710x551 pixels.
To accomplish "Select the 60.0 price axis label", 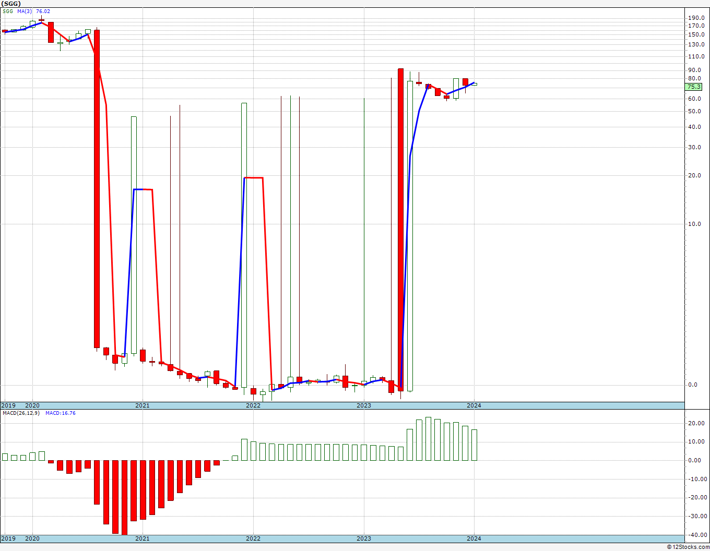I will tap(694, 99).
